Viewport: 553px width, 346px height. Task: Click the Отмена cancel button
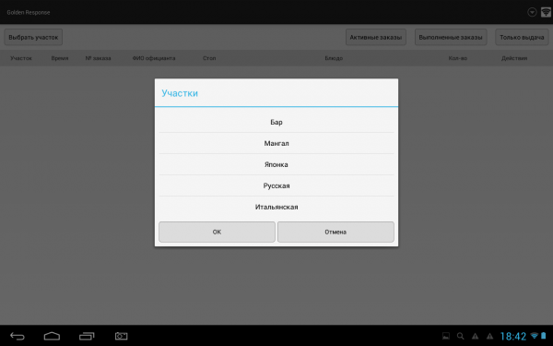[335, 232]
